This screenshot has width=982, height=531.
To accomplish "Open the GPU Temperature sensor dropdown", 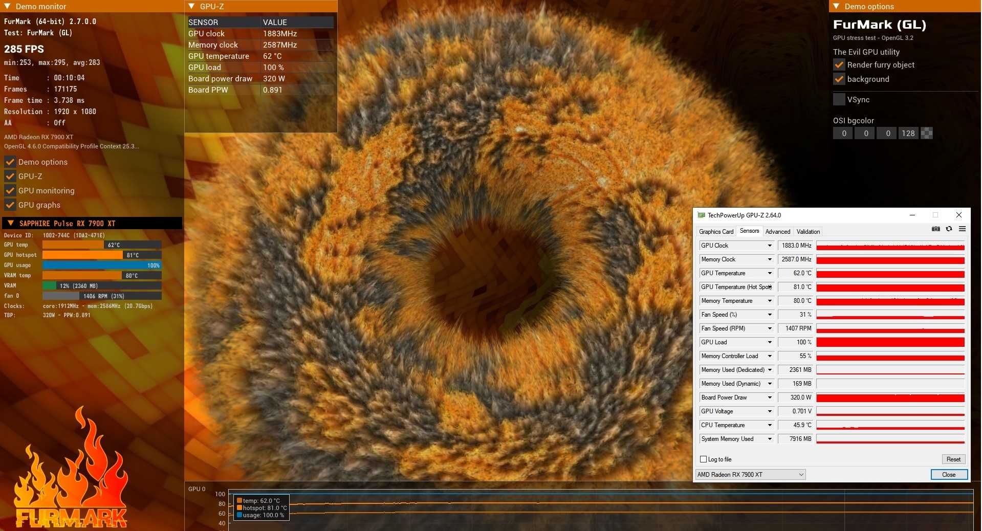I will (769, 273).
